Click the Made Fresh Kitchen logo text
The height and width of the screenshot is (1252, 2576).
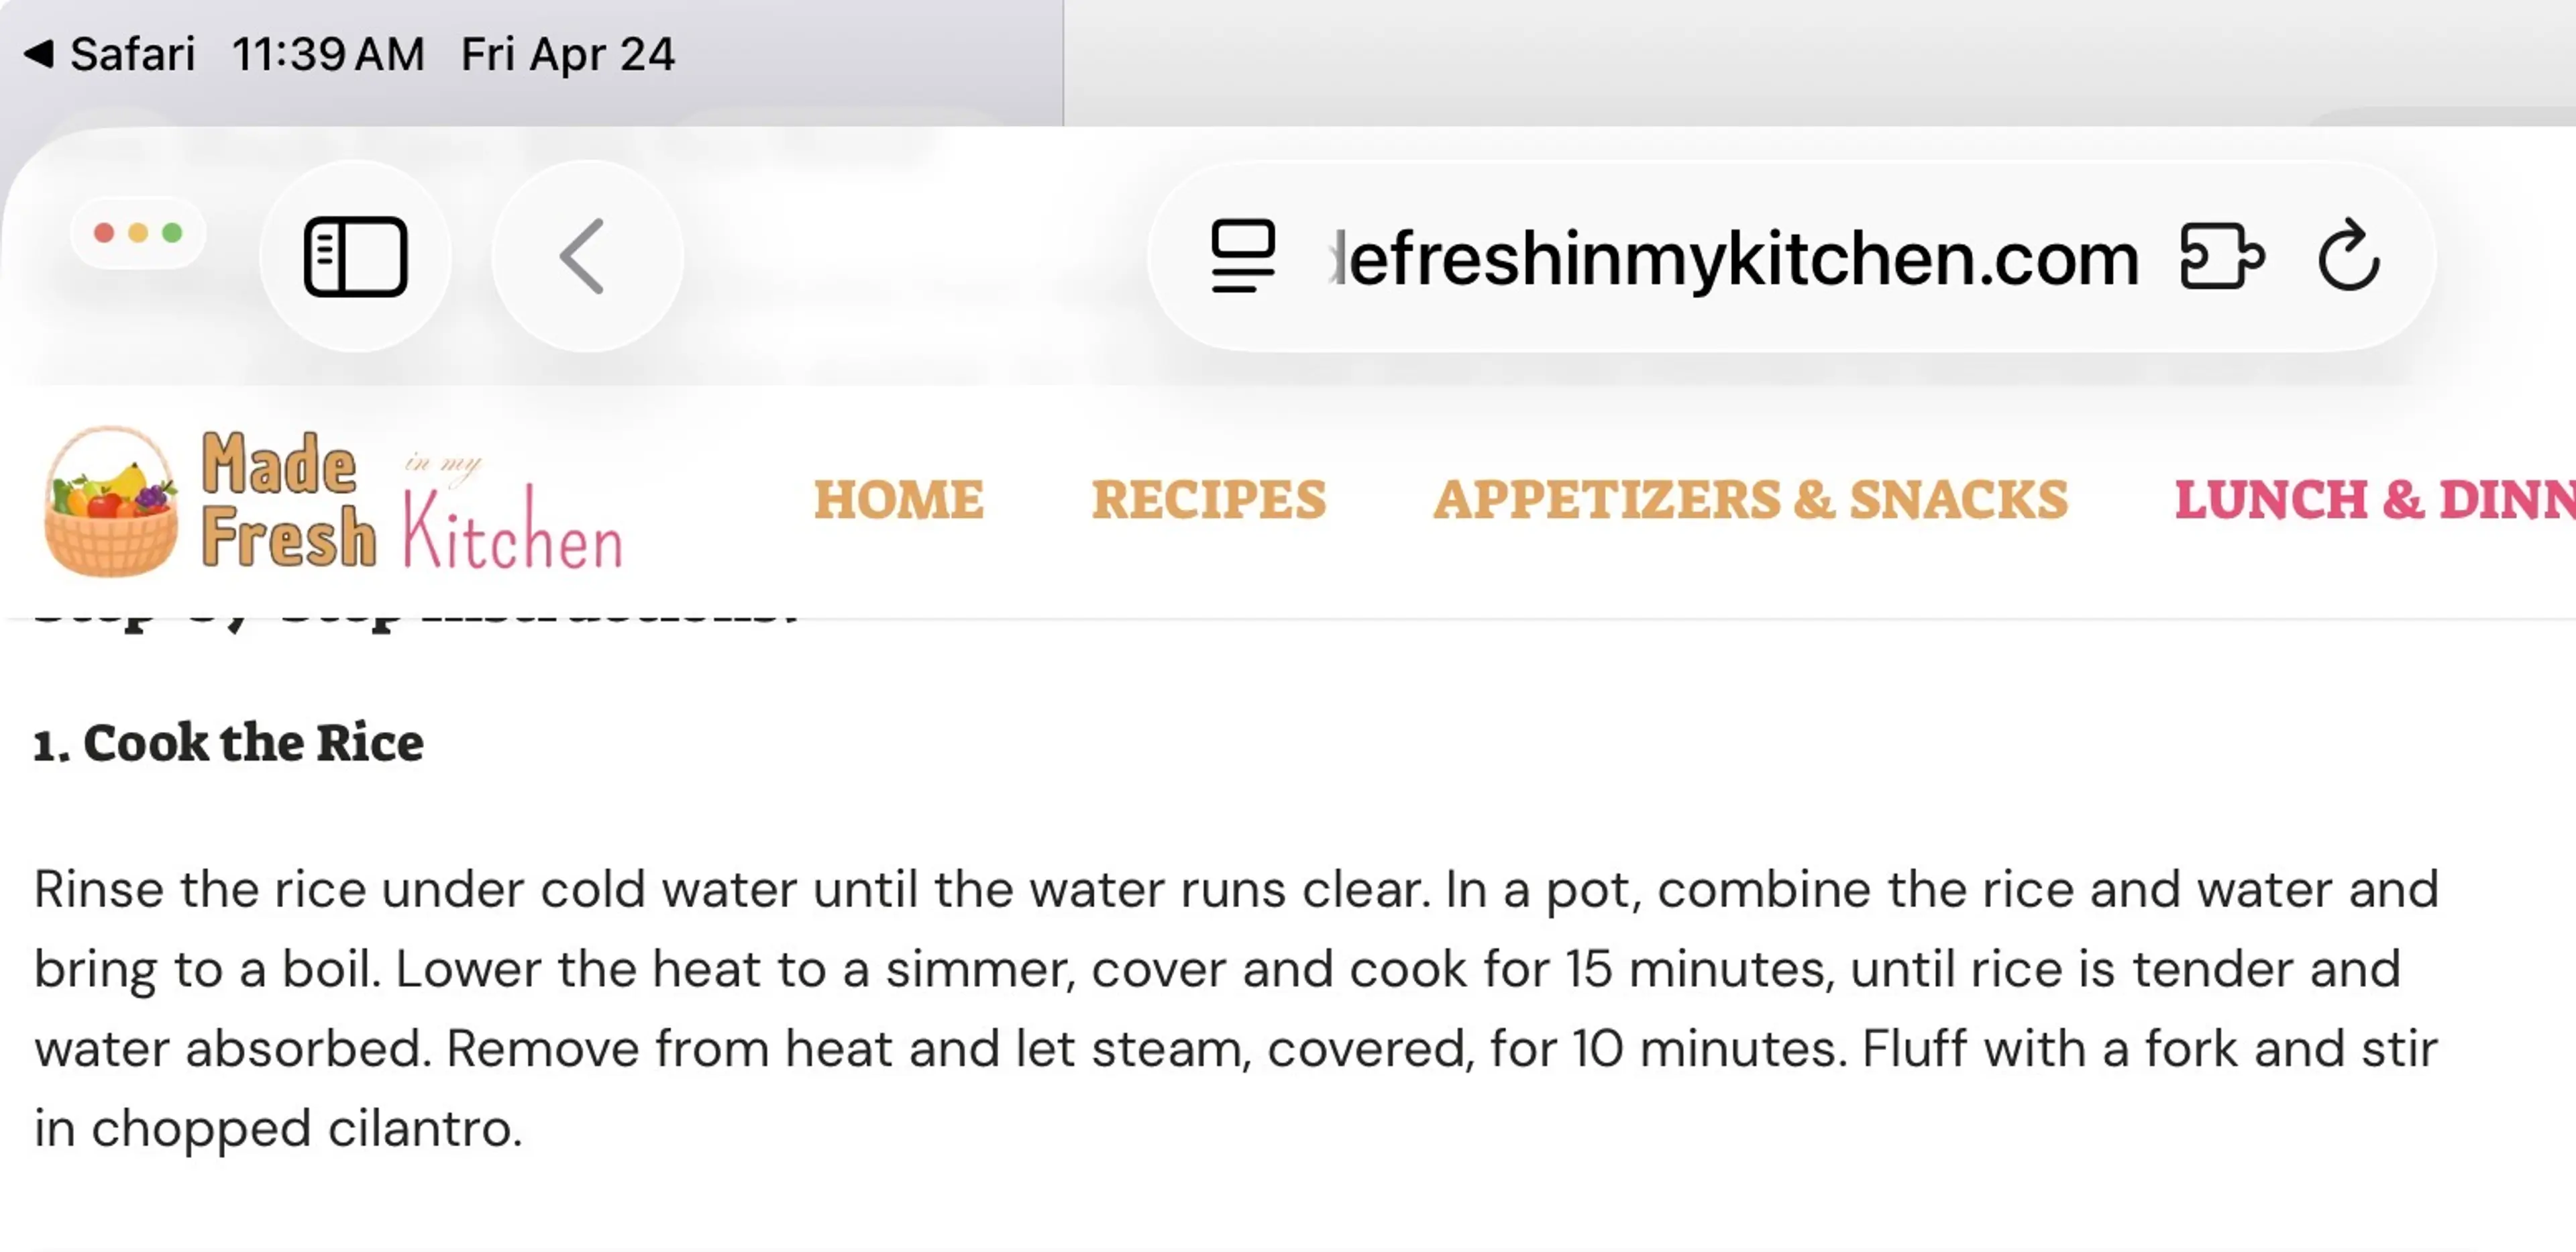[x=410, y=502]
